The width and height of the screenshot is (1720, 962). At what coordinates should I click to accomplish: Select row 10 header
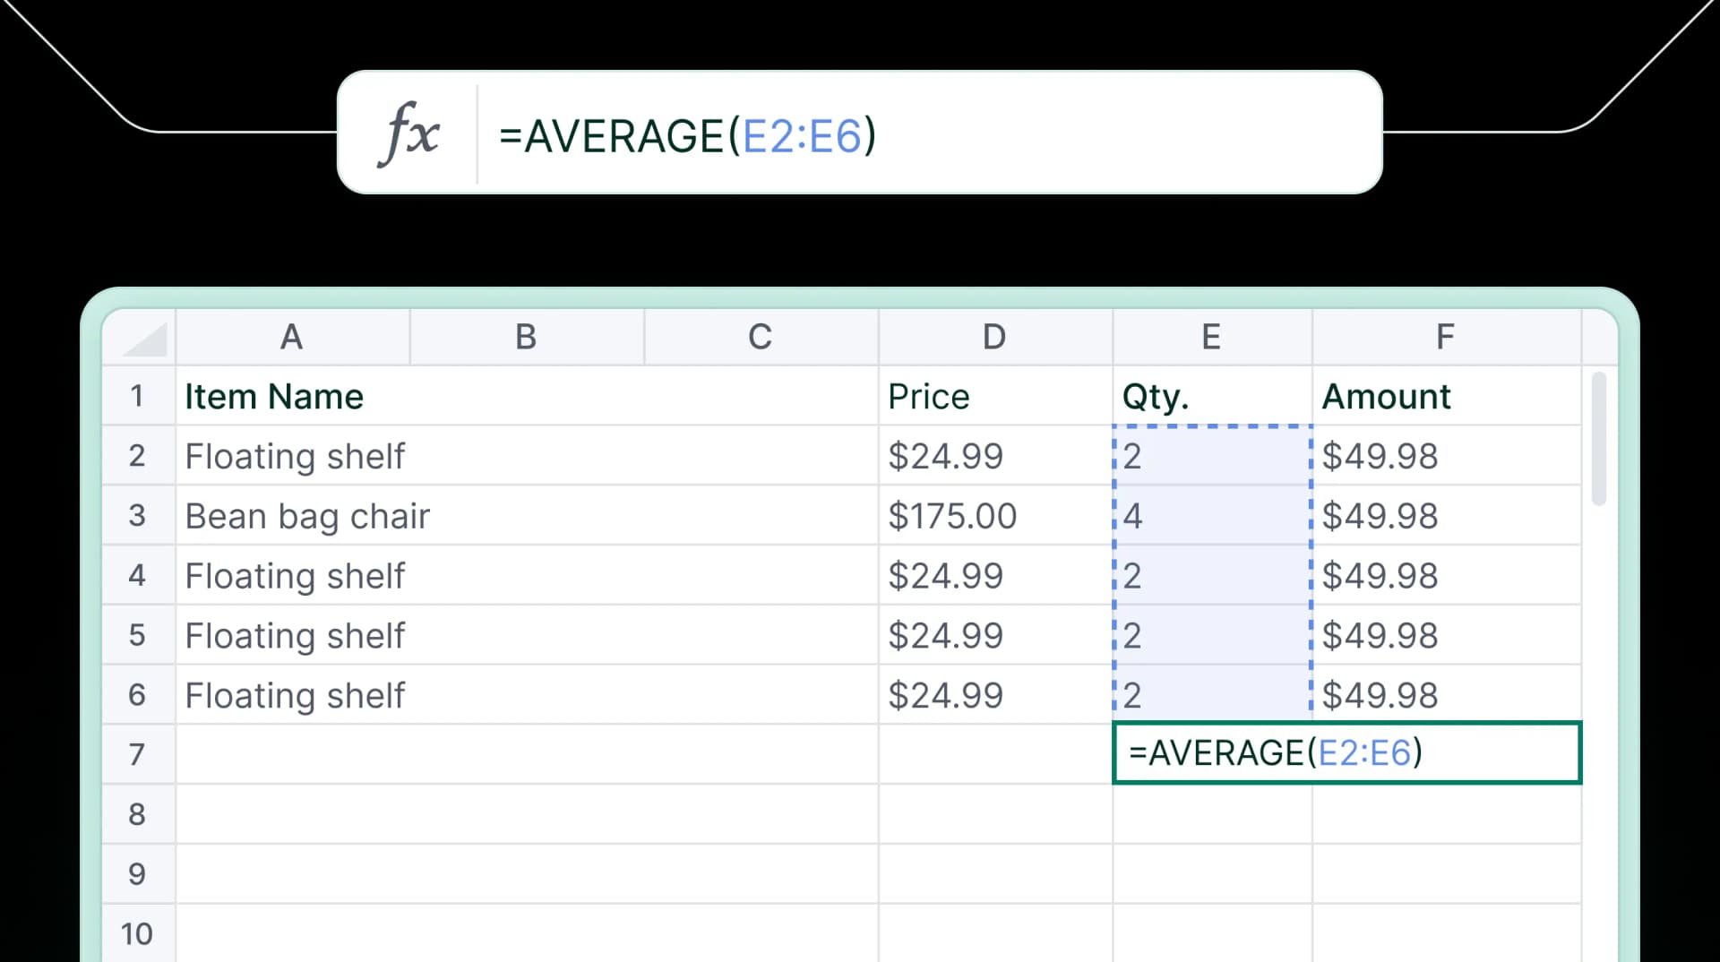pyautogui.click(x=138, y=933)
